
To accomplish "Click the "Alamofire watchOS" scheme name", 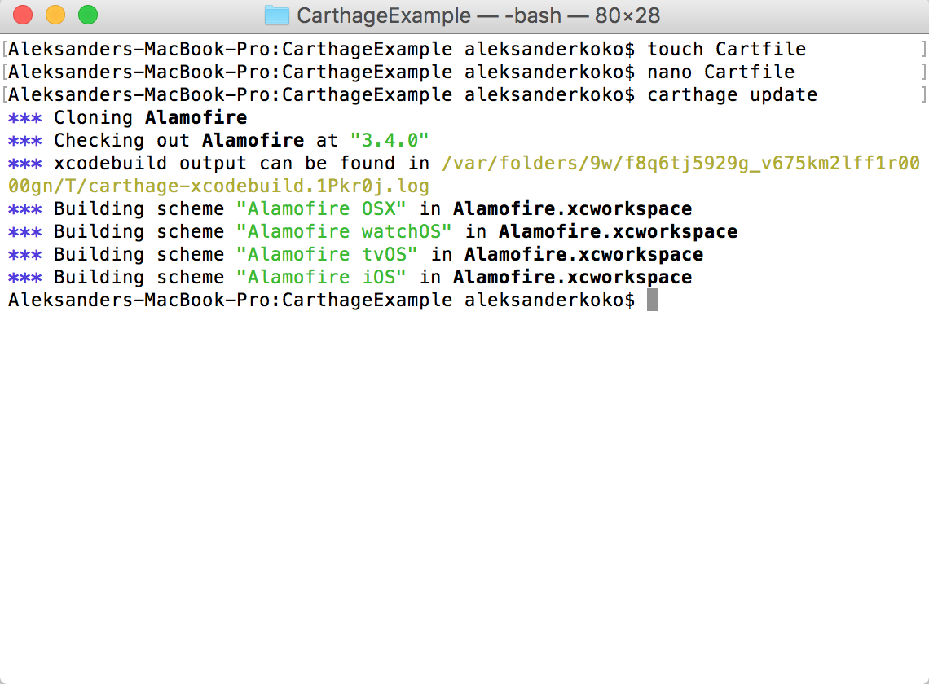I will [x=344, y=231].
